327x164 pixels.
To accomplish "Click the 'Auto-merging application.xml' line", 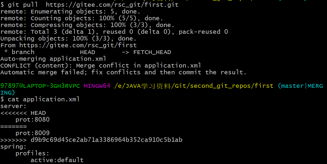I will 53,59.
